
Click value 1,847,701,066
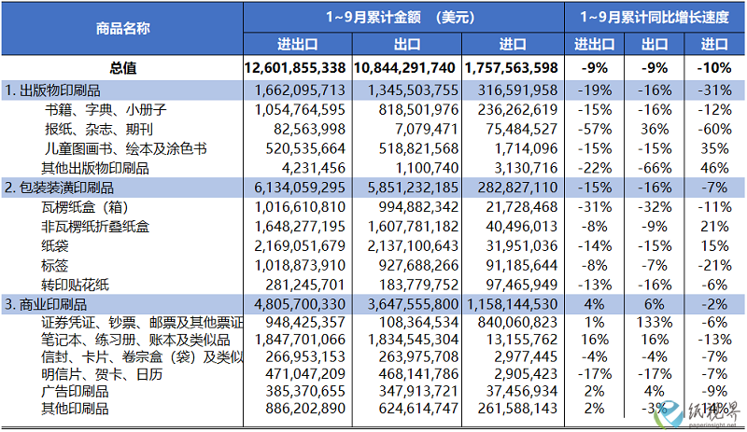click(x=300, y=340)
